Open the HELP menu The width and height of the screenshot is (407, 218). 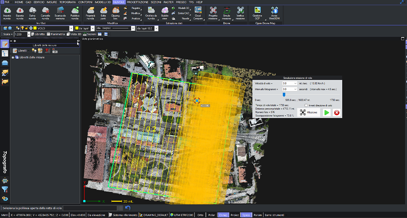pyautogui.click(x=200, y=2)
